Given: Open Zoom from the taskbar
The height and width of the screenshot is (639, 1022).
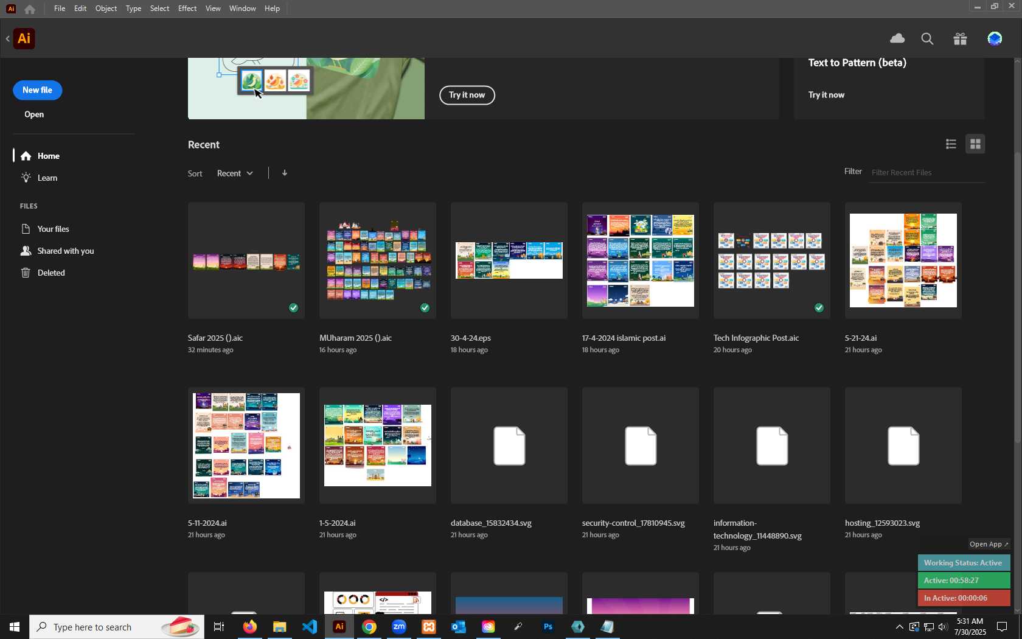Looking at the screenshot, I should (399, 627).
